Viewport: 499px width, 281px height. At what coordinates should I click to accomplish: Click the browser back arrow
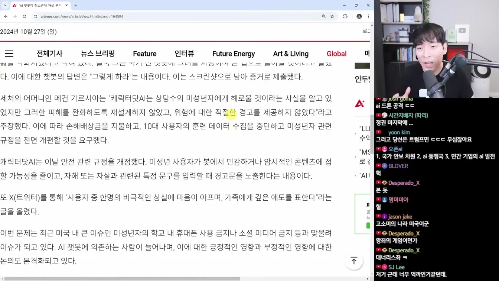pos(6,16)
